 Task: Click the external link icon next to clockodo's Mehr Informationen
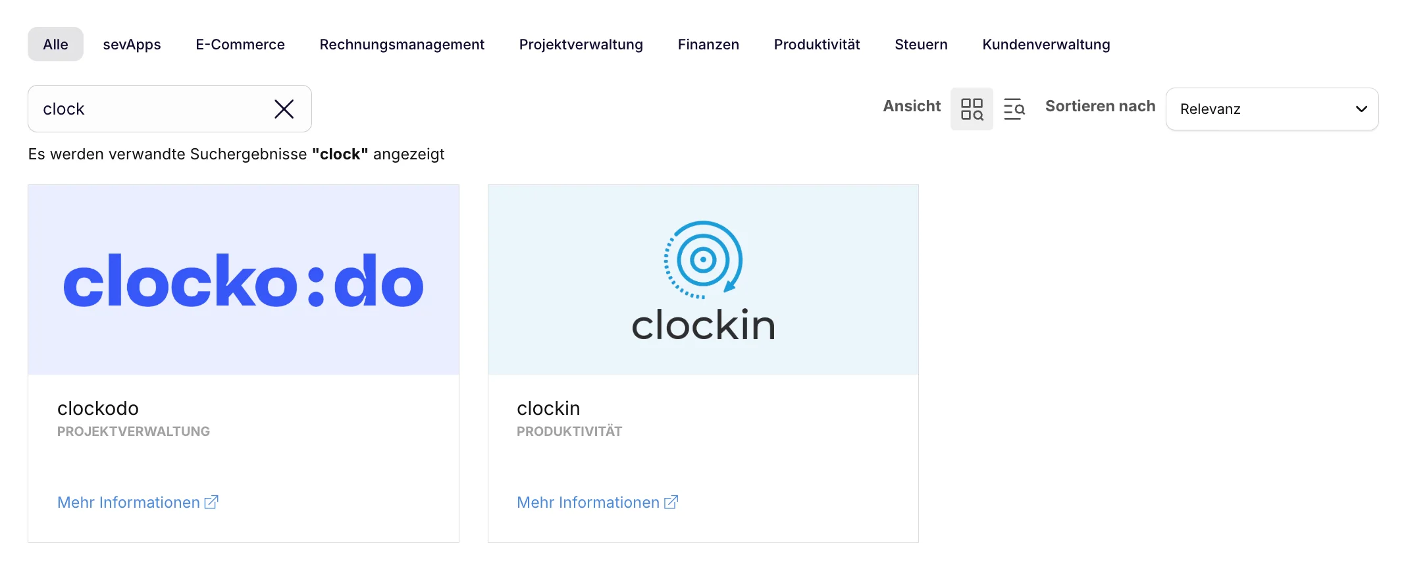tap(211, 502)
